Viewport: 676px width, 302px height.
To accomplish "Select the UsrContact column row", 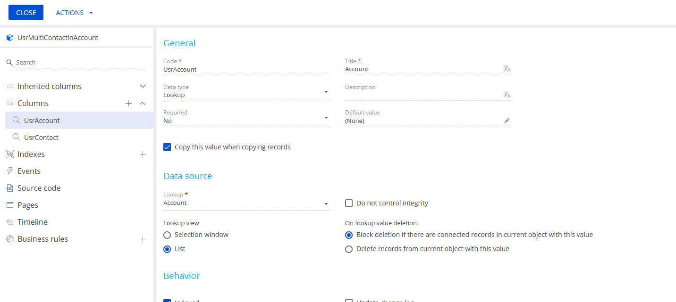I will point(79,137).
